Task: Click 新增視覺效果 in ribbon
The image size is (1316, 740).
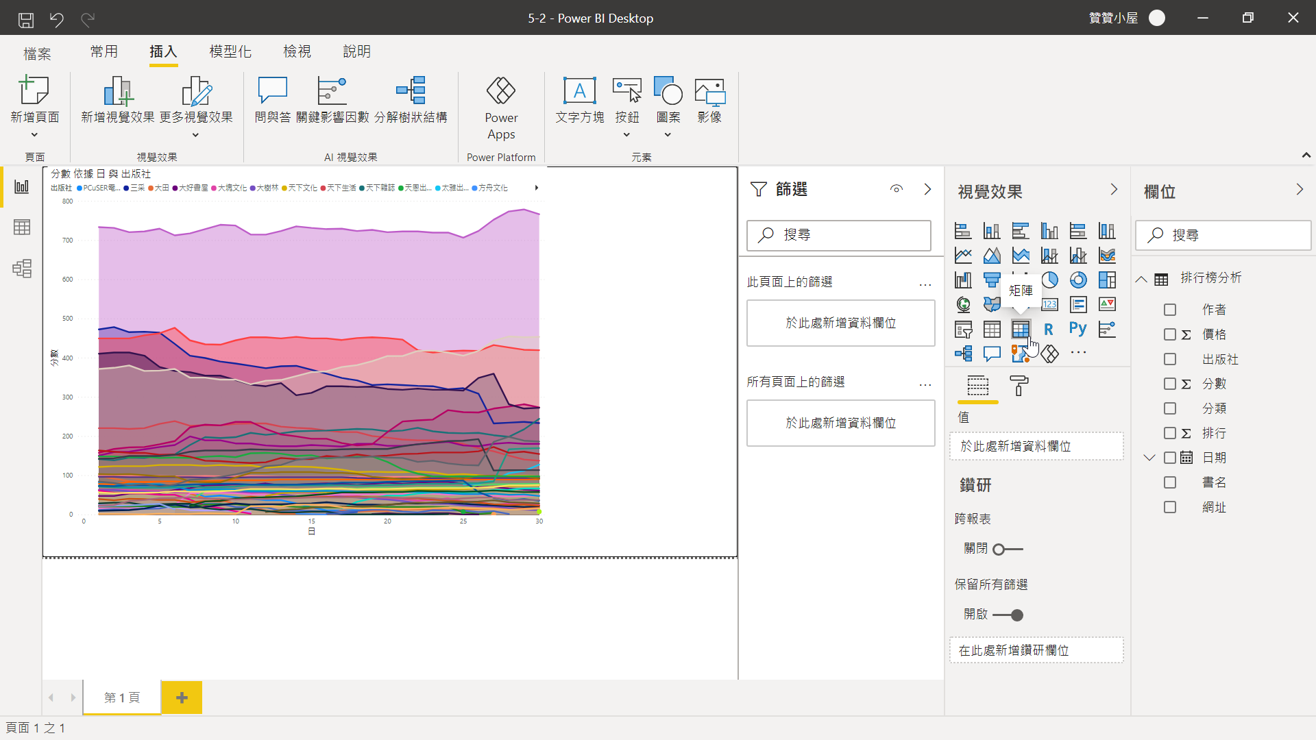Action: (118, 100)
